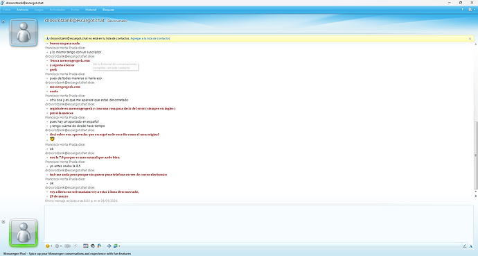Click the chat scrollbar up arrow
478x256 pixels.
(475, 44)
